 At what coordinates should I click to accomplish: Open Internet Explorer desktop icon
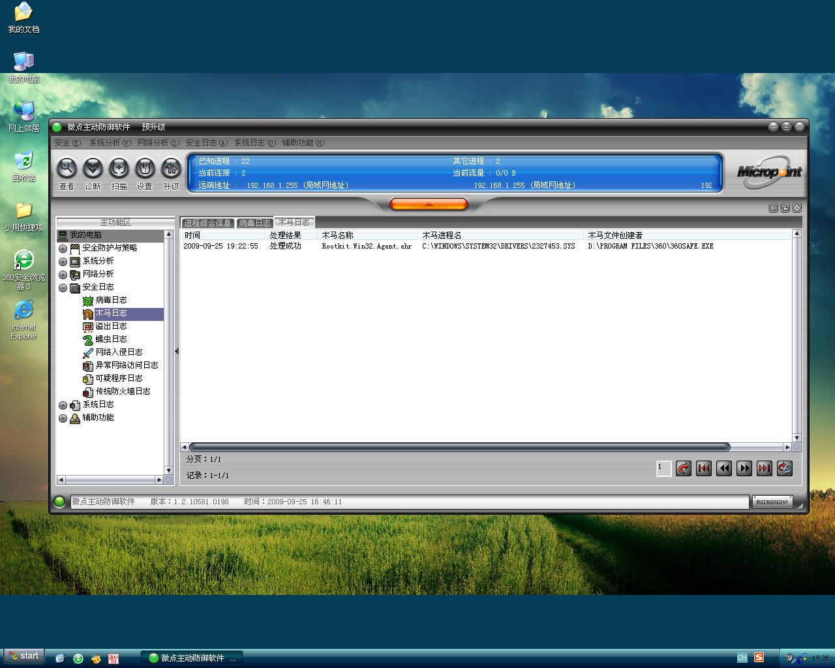pos(23,320)
